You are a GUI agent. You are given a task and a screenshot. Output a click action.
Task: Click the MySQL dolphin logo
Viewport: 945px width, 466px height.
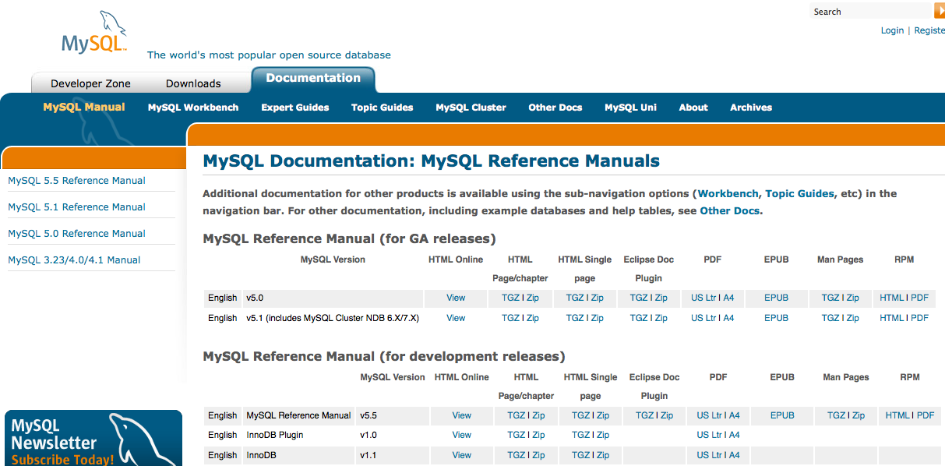pos(94,35)
